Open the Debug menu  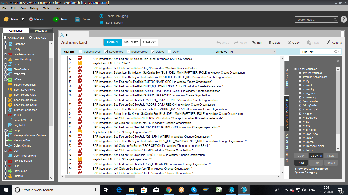34,8
